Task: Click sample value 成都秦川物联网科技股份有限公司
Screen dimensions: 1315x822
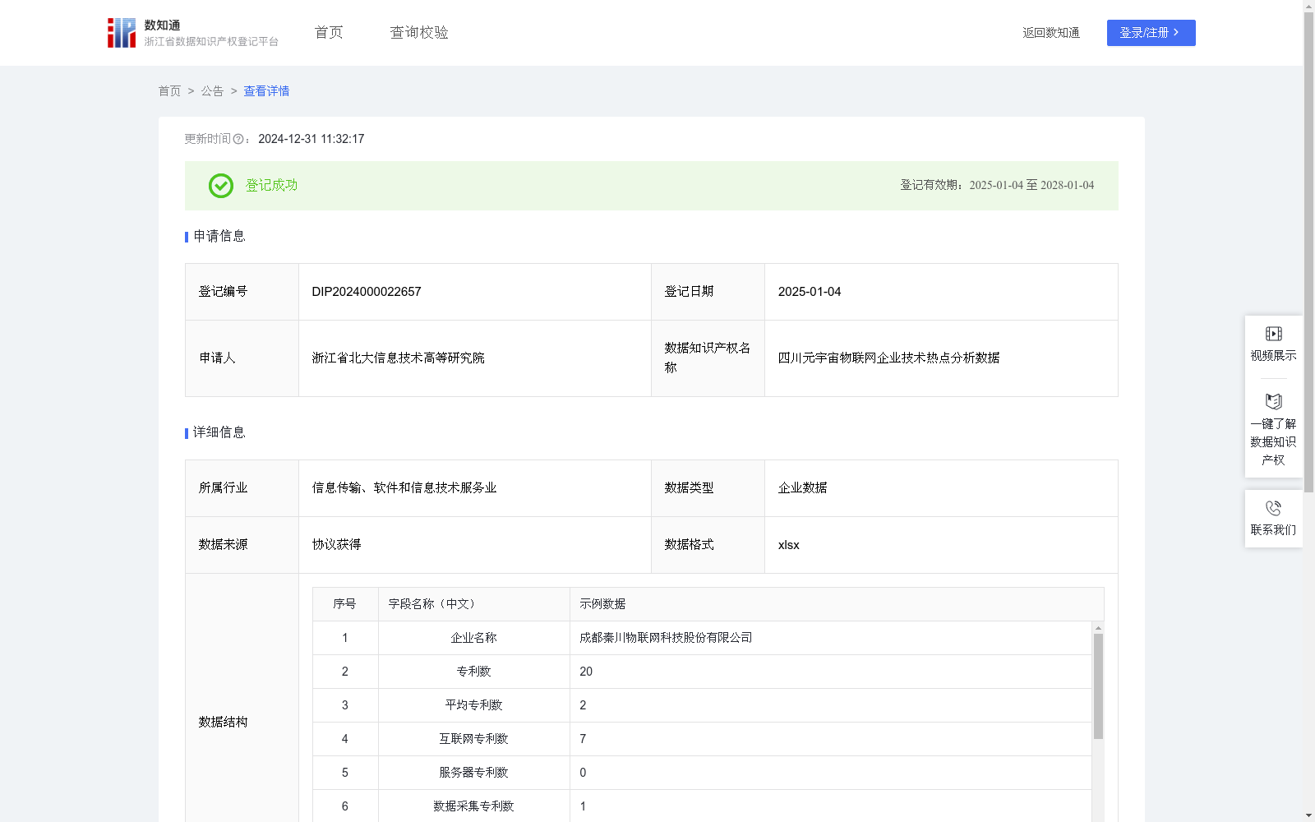Action: (666, 638)
